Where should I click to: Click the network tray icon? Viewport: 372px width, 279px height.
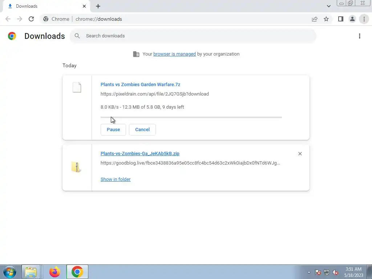pyautogui.click(x=327, y=272)
